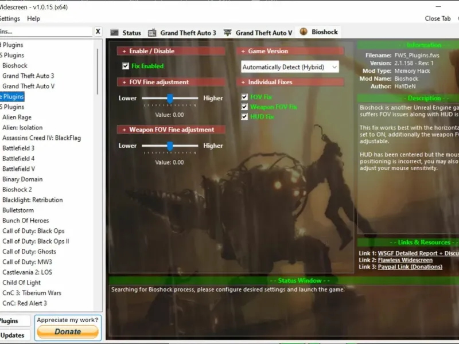Screen dimensions: 459x344
Task: Click the Grand Theft Auto 3 tab icon
Action: point(152,33)
